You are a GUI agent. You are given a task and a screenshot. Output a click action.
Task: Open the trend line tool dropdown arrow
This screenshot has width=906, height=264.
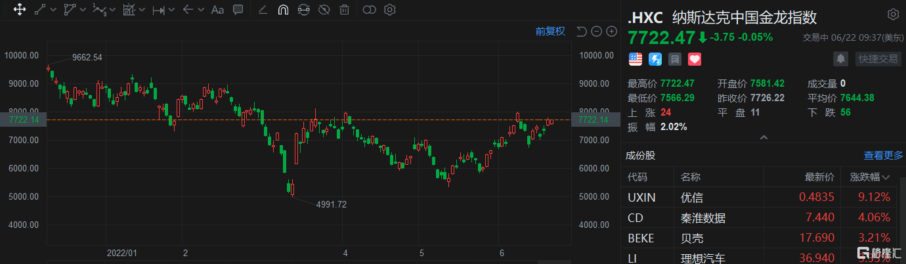click(53, 10)
